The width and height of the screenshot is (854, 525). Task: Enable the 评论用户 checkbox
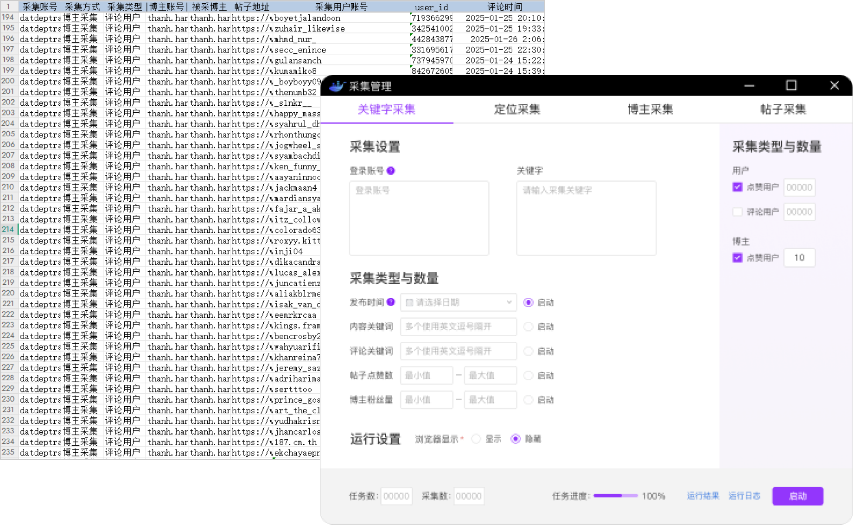pyautogui.click(x=737, y=212)
